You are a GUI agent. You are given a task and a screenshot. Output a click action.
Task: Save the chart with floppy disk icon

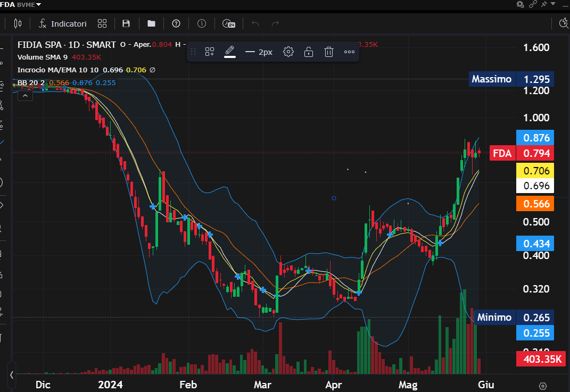click(126, 23)
